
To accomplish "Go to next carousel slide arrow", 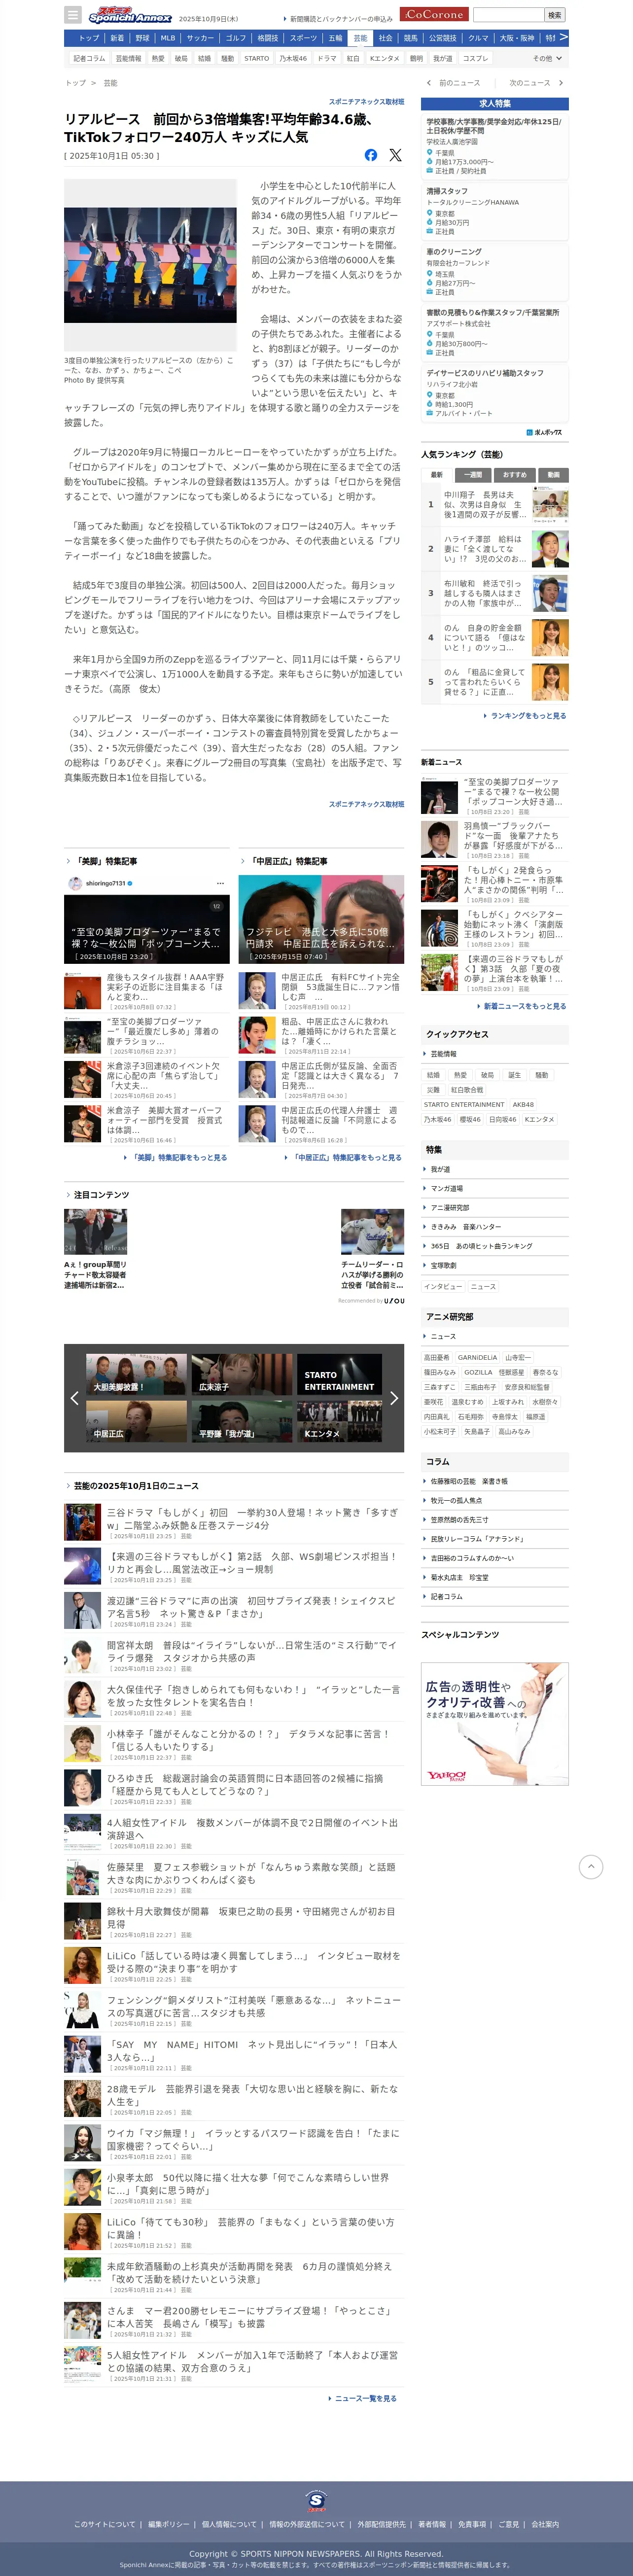I will click(394, 1398).
